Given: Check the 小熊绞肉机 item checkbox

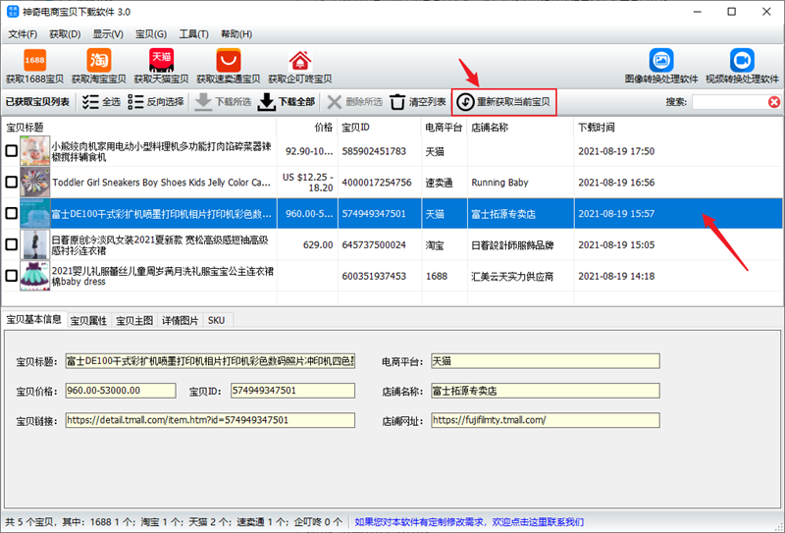Looking at the screenshot, I should pos(11,151).
